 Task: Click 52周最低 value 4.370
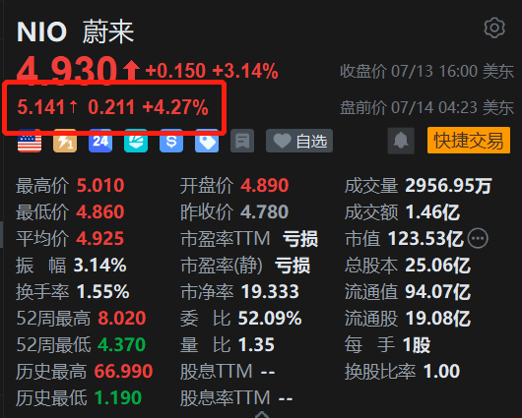(121, 344)
